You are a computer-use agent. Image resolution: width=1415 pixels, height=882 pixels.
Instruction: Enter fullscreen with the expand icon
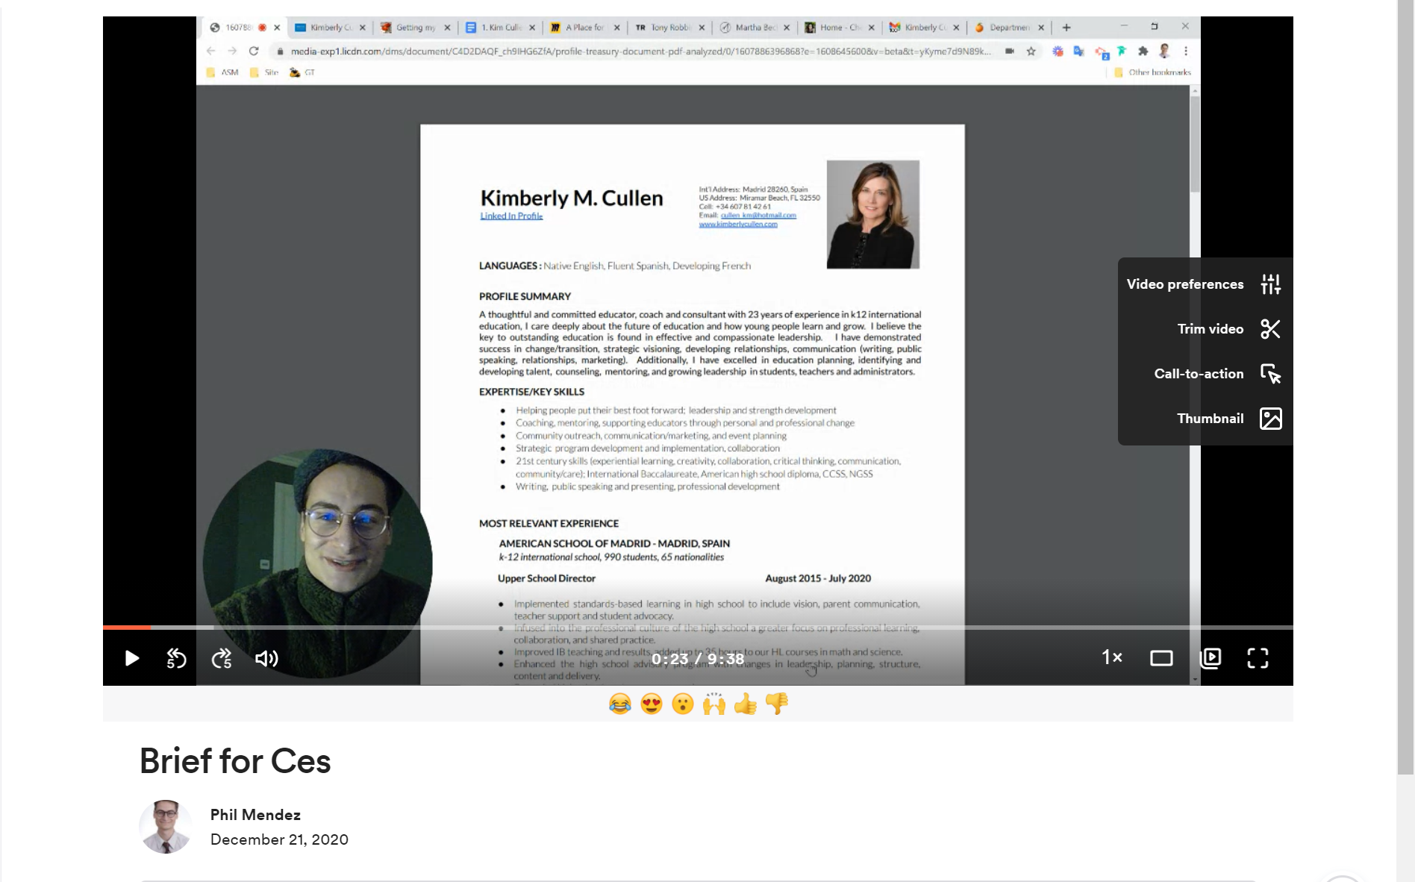point(1258,658)
